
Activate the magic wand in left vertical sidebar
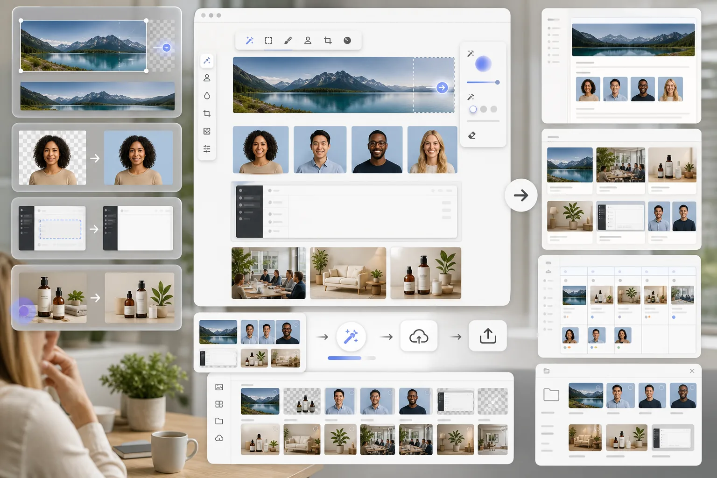(x=207, y=61)
